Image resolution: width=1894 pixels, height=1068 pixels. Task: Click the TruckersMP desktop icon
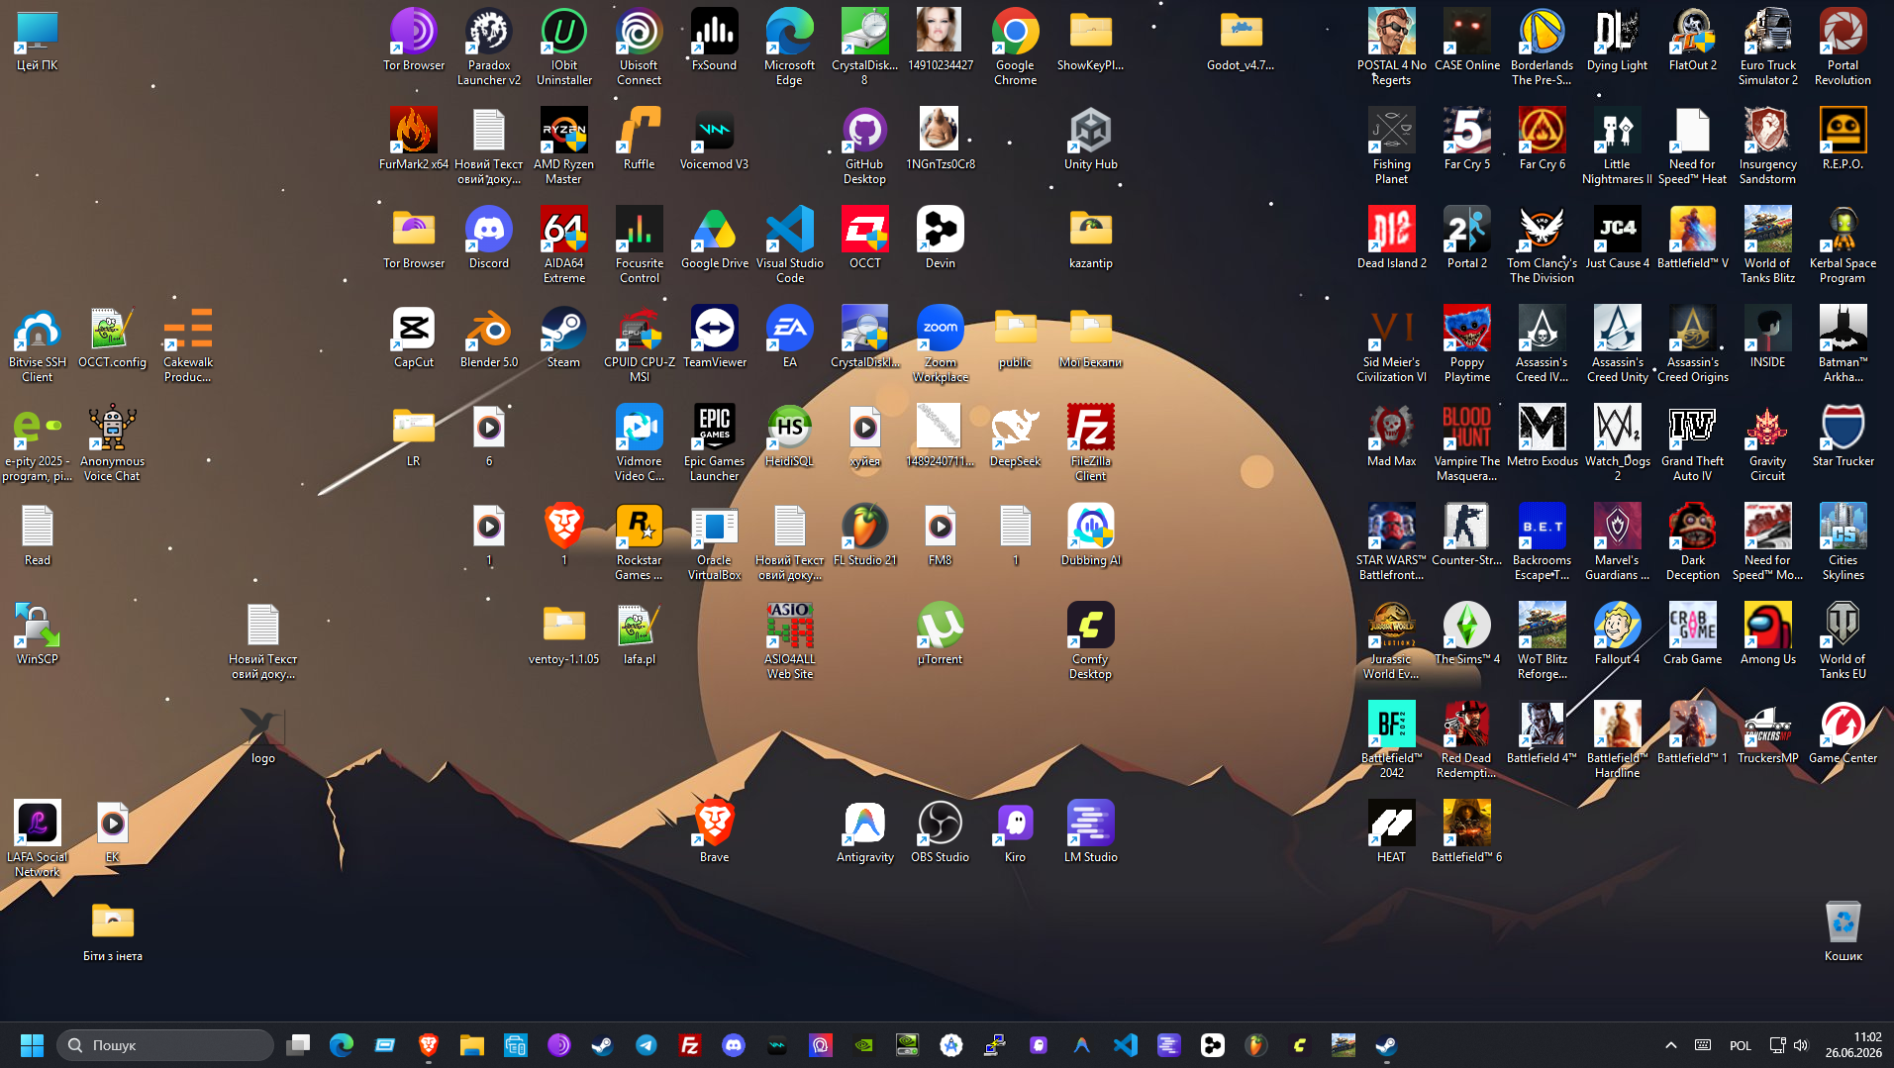(x=1768, y=732)
